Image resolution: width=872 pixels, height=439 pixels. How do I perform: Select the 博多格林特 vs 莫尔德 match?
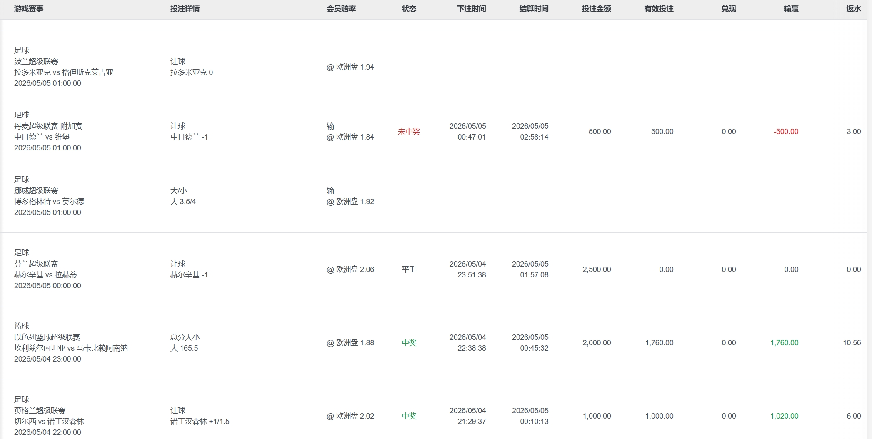coord(49,202)
